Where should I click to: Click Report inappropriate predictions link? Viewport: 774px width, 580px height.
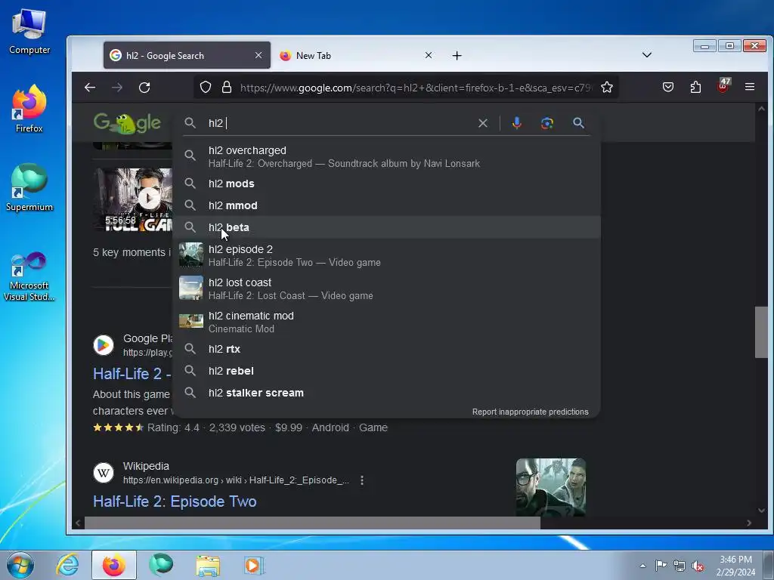[530, 412]
